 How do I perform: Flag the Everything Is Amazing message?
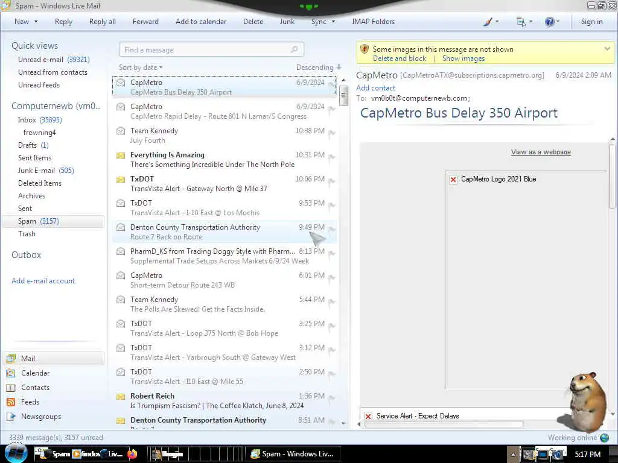[332, 158]
